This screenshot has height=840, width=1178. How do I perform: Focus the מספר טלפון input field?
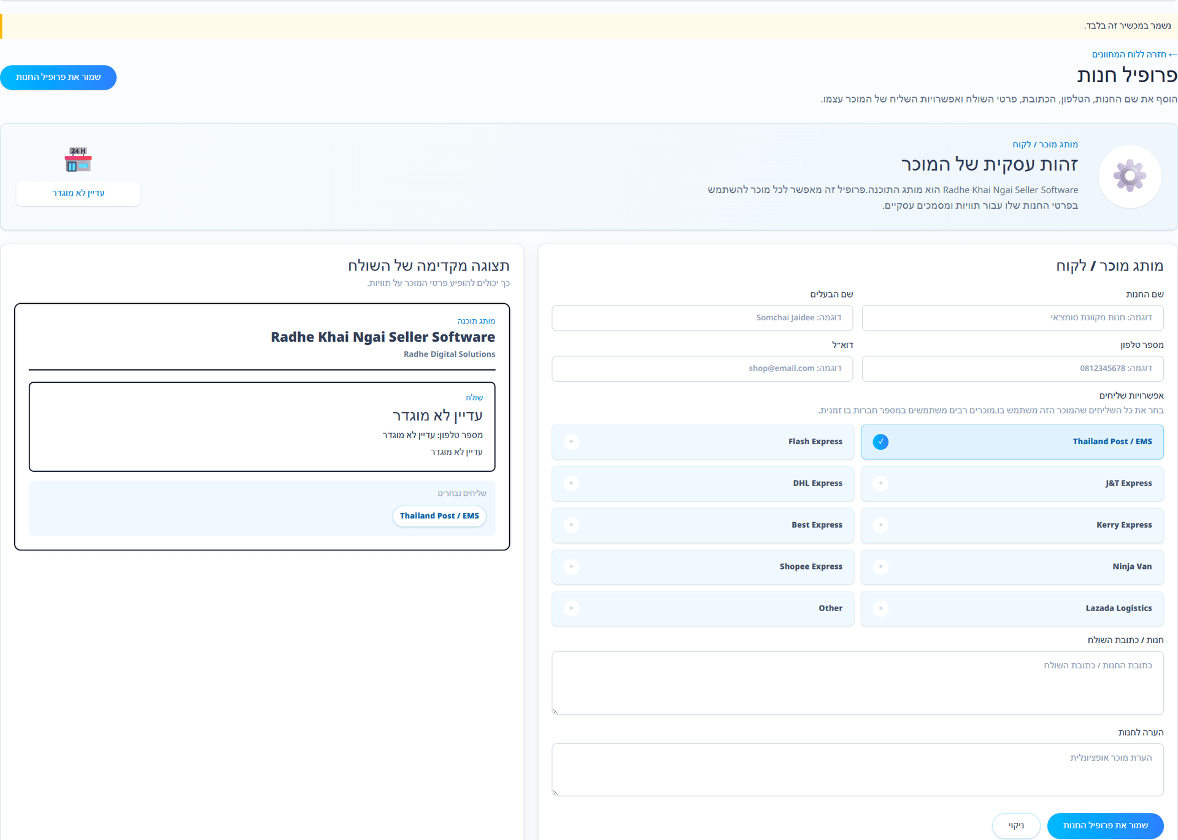pyautogui.click(x=1012, y=369)
